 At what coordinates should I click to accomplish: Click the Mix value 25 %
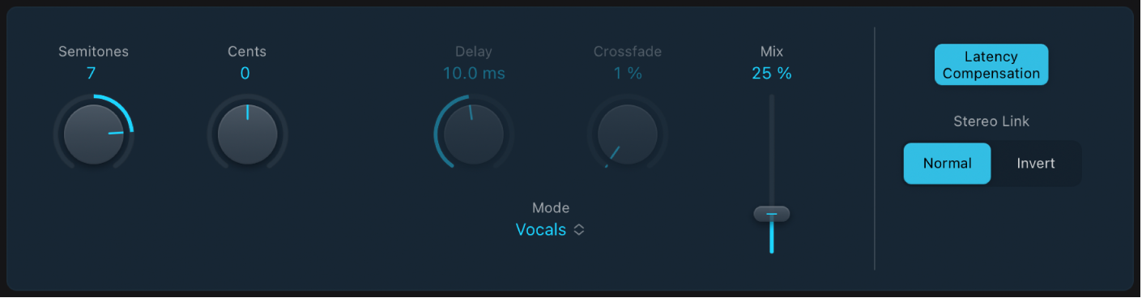click(772, 74)
